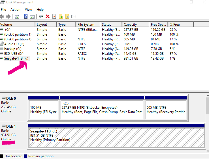Click the folder with magnifier search icon
209x159 pixels.
(x=67, y=17)
